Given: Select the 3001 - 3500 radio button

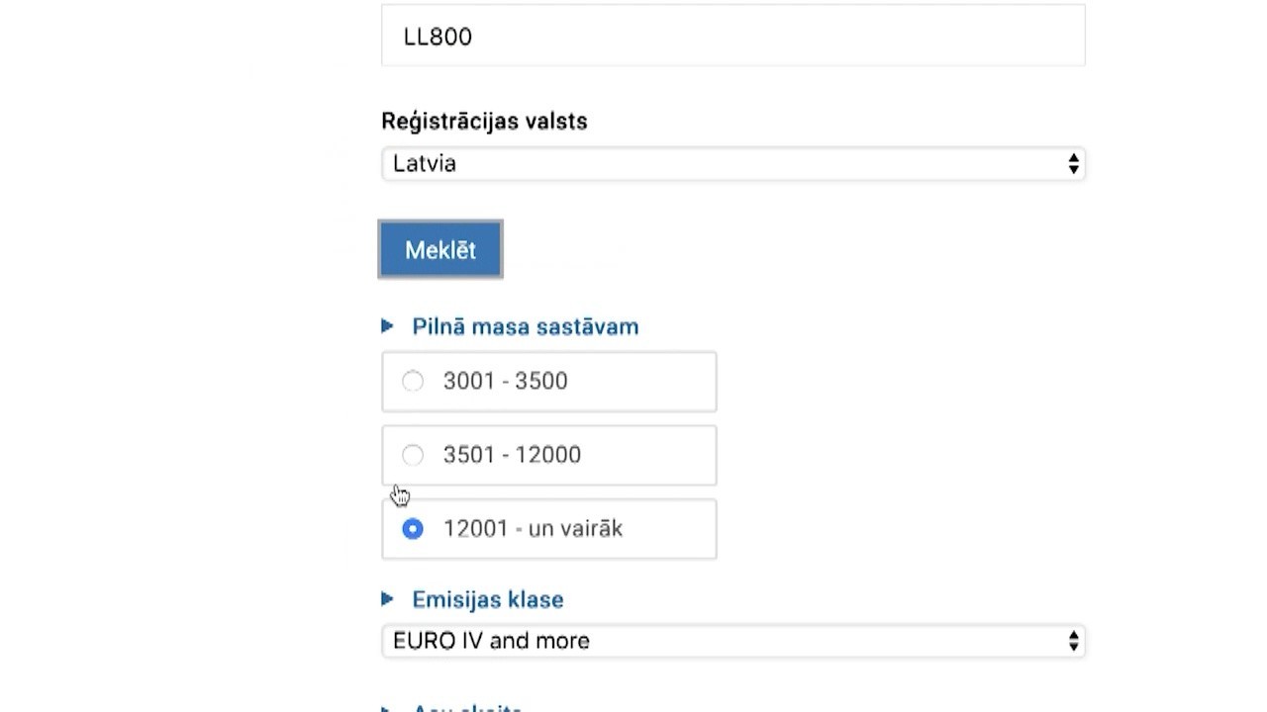Looking at the screenshot, I should (x=413, y=381).
